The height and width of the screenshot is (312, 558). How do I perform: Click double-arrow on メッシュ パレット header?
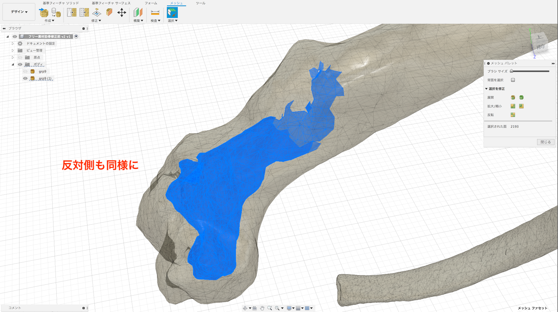point(553,63)
